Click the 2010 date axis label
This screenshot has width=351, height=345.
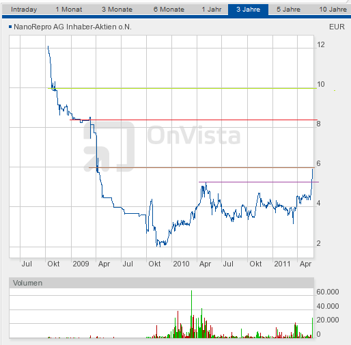pos(181,264)
